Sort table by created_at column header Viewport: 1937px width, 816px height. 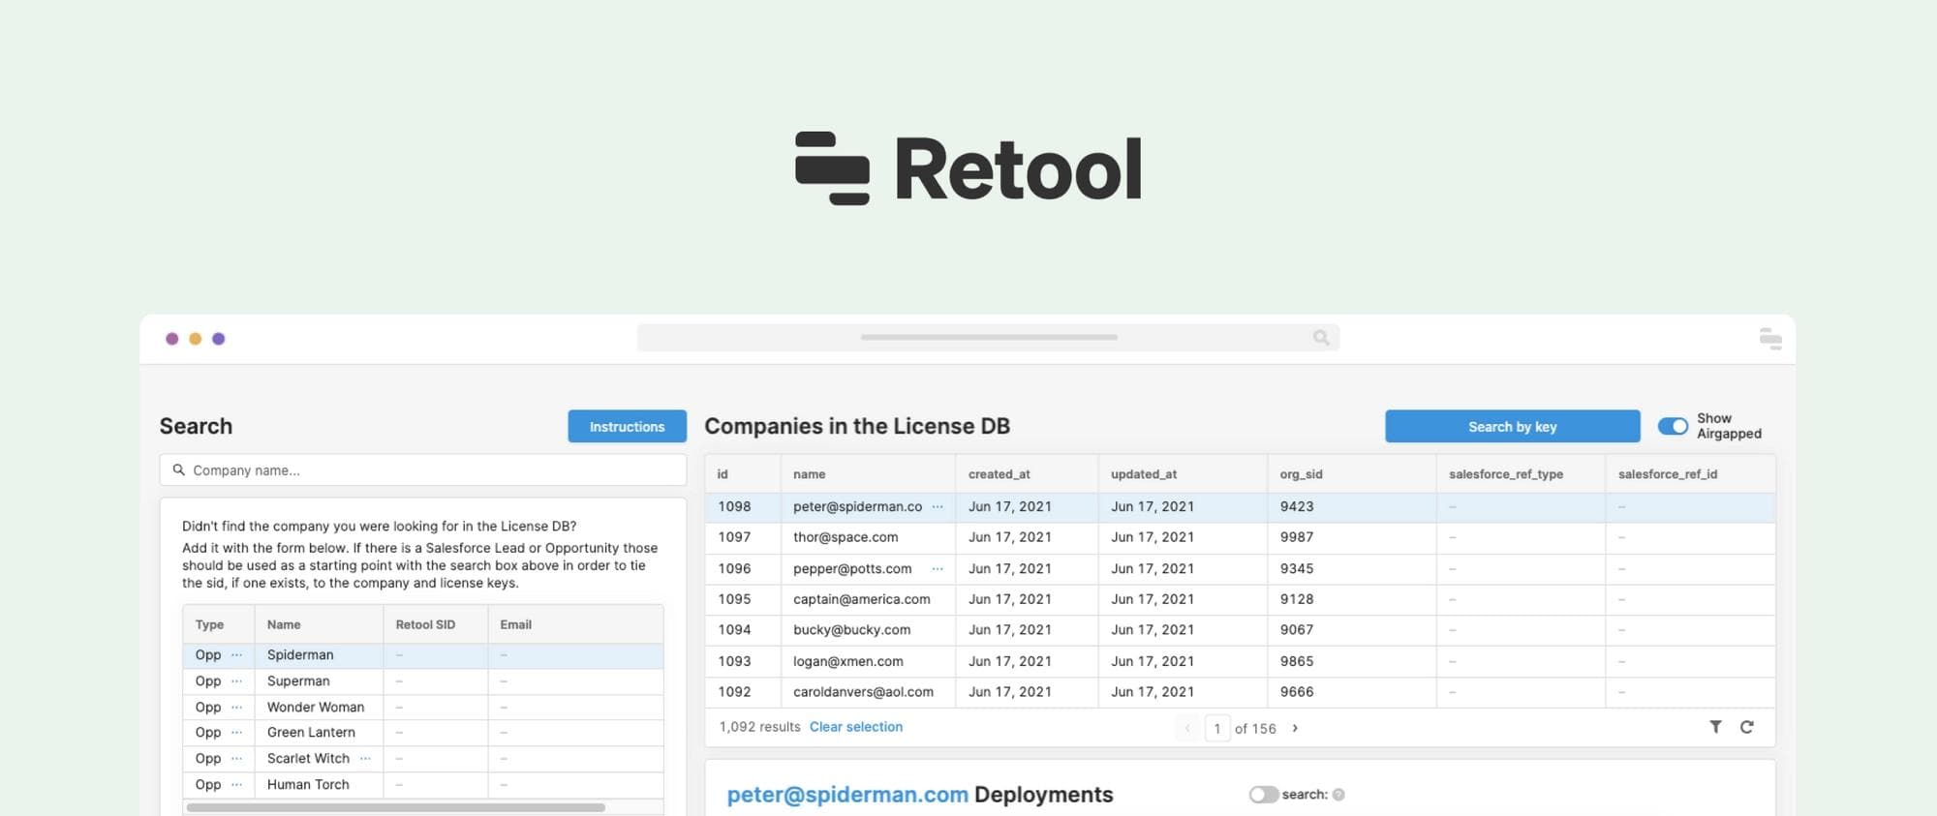pyautogui.click(x=999, y=474)
